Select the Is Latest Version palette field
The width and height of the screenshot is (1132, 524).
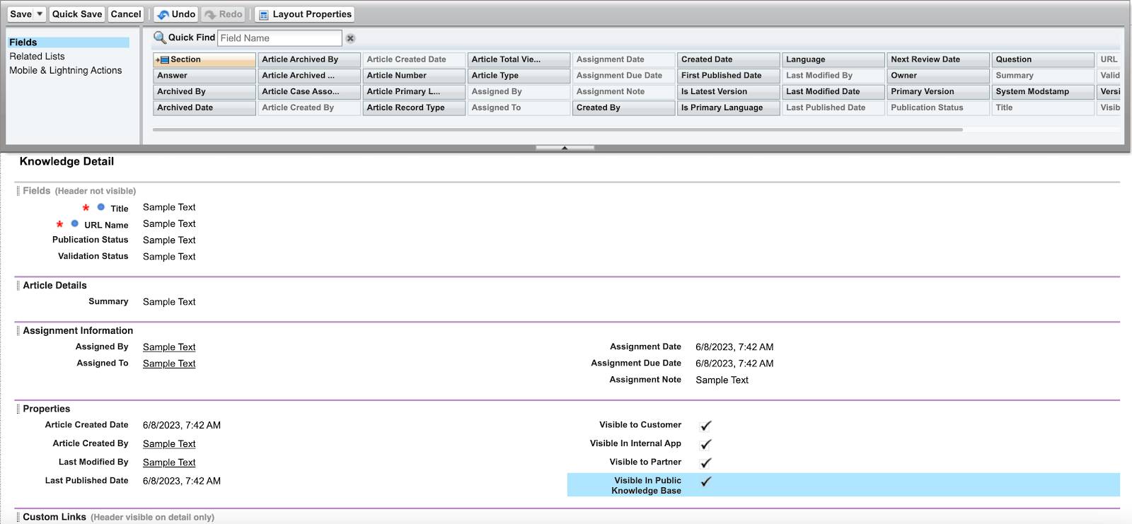(729, 92)
